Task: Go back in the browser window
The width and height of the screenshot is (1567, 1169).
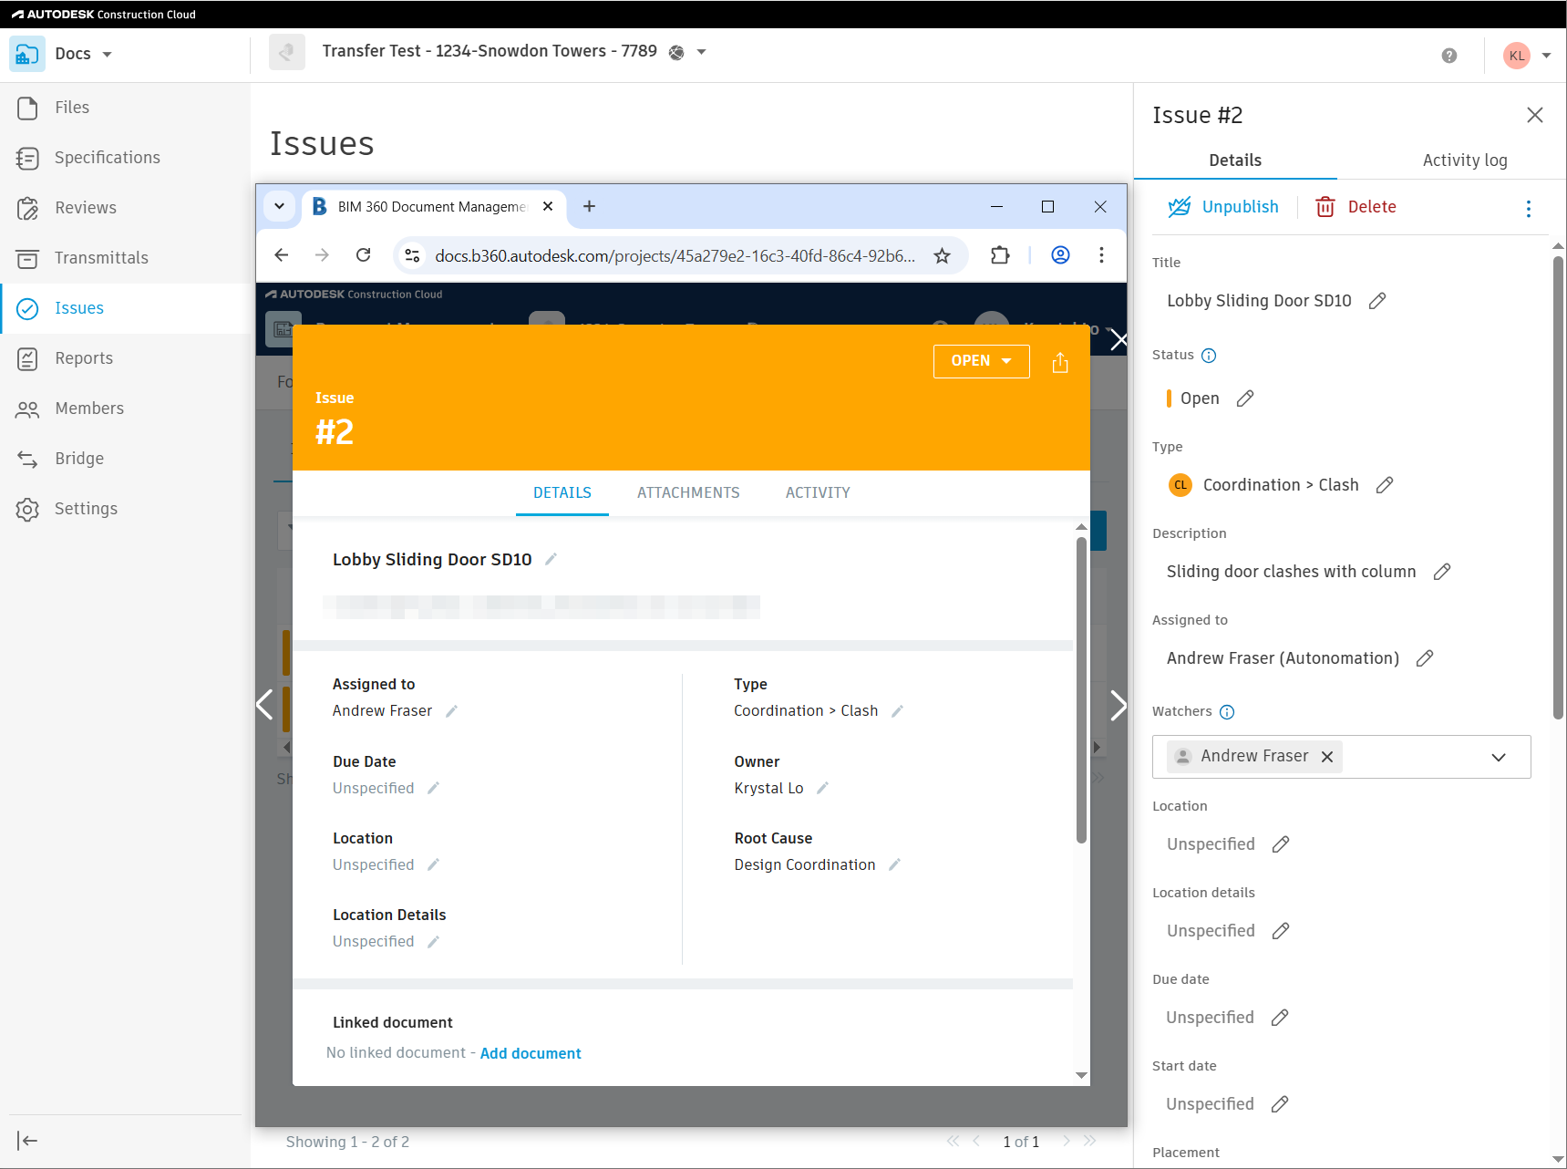Action: [282, 255]
